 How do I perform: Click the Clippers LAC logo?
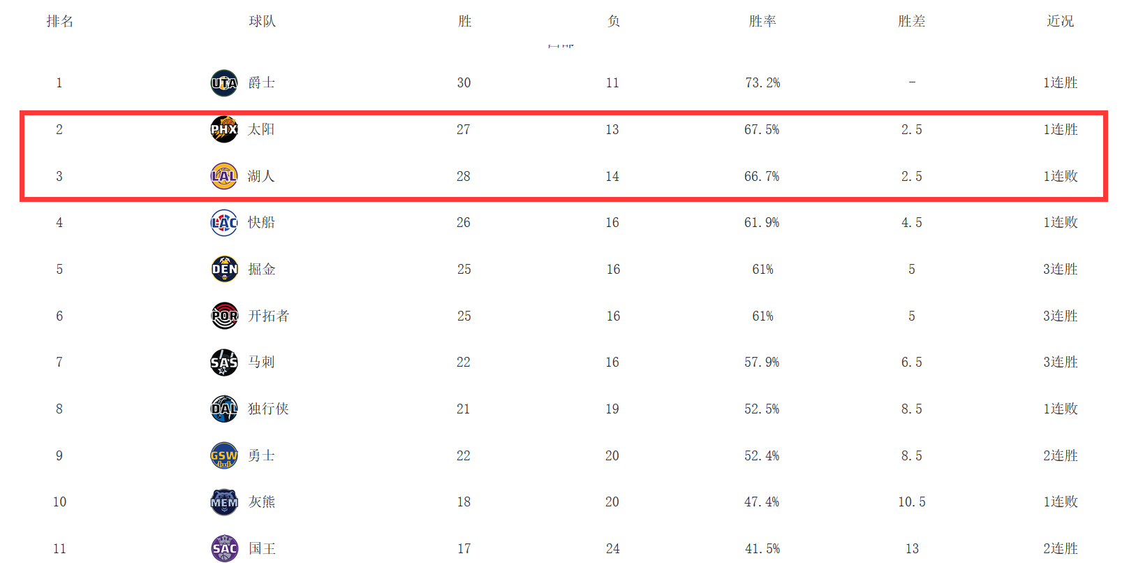[x=224, y=223]
